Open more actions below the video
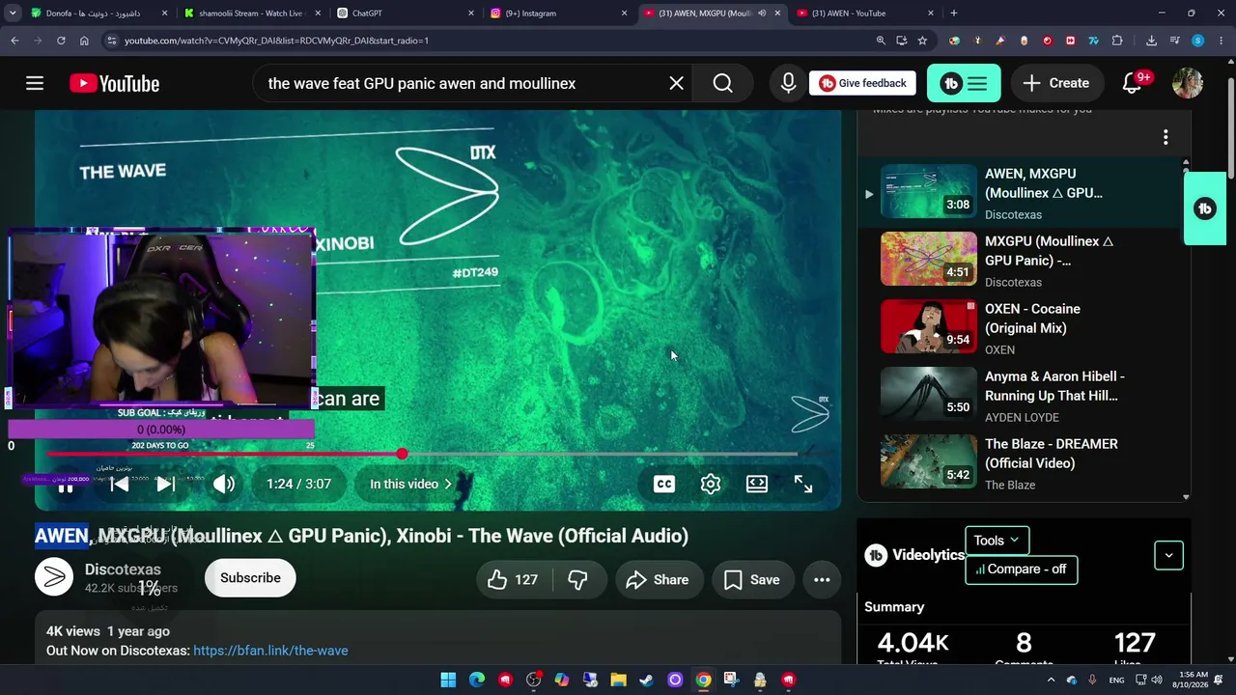 click(822, 579)
